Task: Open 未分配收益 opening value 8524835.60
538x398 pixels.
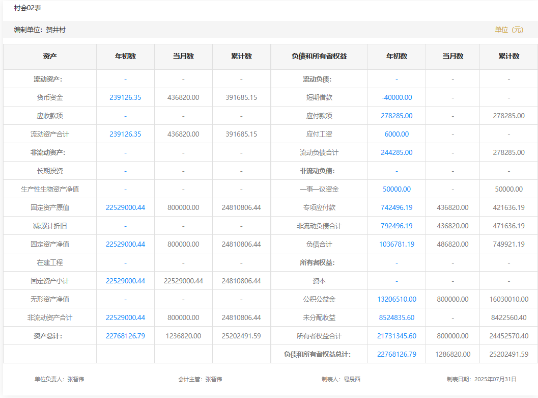Action: [397, 317]
